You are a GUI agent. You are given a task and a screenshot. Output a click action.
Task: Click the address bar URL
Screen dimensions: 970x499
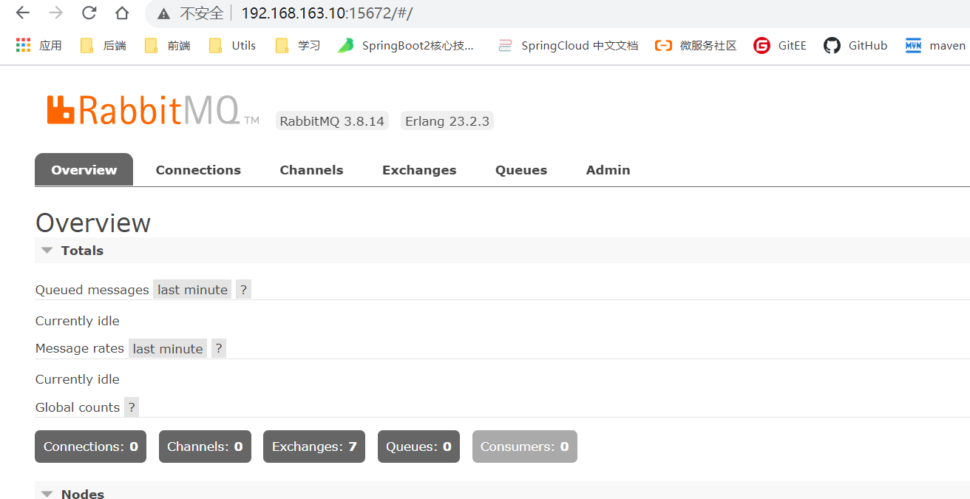327,13
